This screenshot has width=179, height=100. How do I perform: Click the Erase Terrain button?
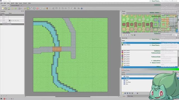point(126,70)
